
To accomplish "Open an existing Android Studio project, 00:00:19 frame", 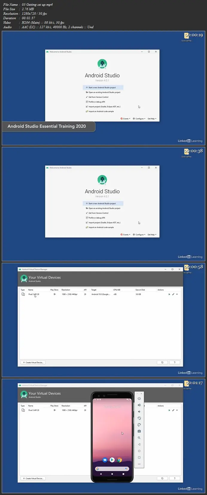I will [x=103, y=92].
